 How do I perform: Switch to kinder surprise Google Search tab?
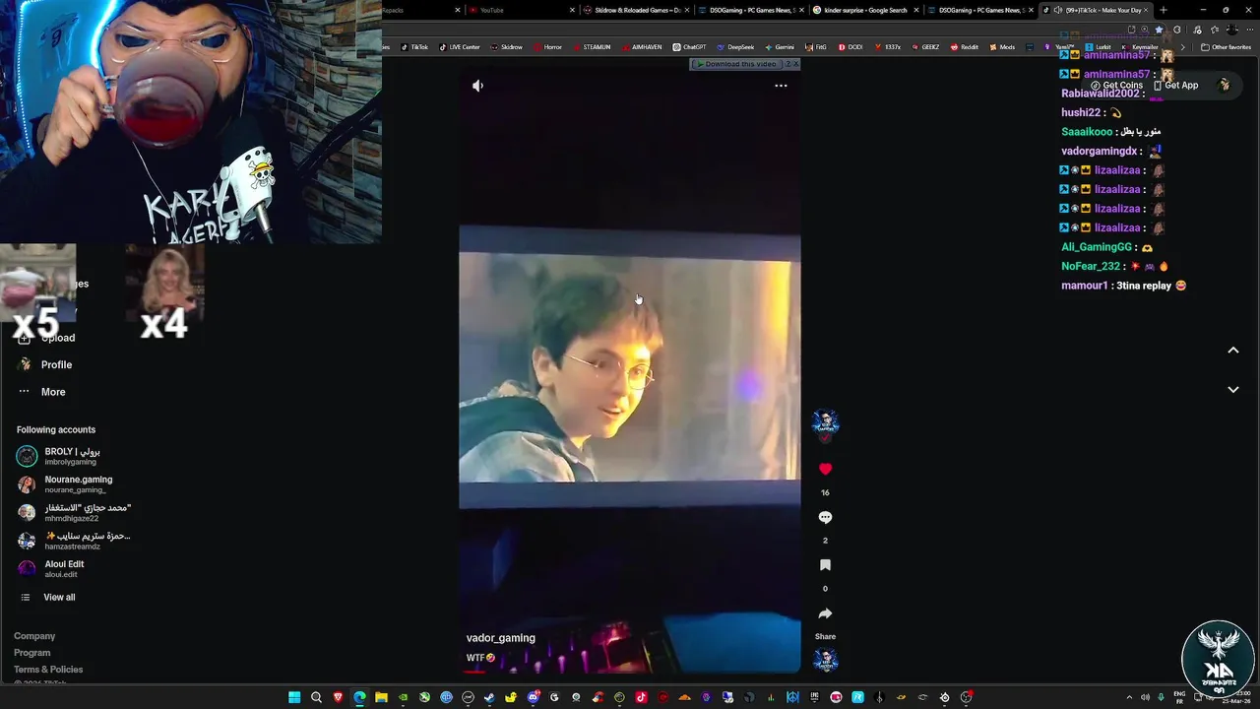[x=866, y=10]
